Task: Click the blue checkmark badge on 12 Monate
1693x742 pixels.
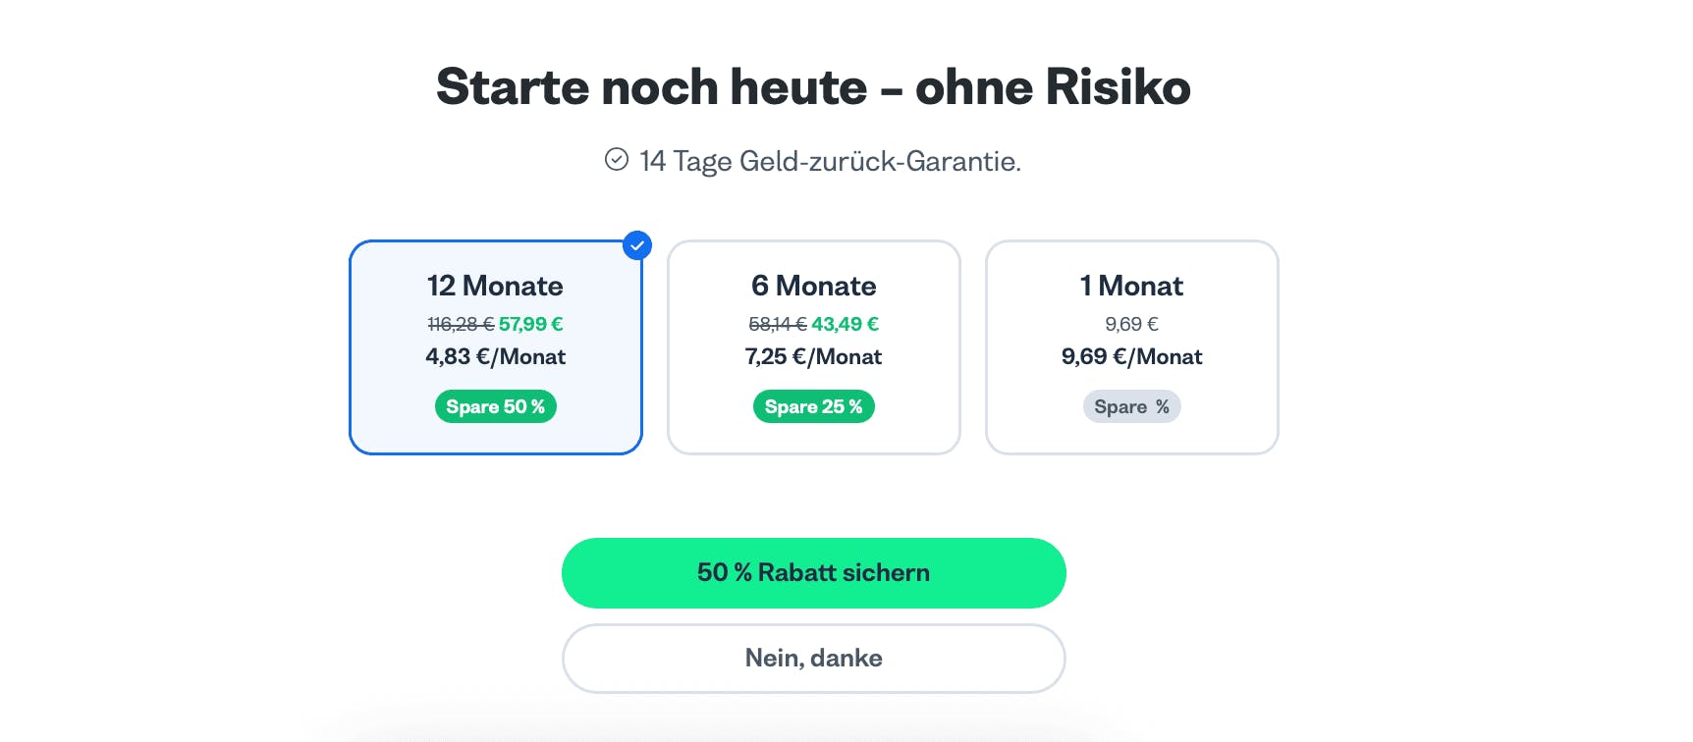Action: pyautogui.click(x=636, y=245)
